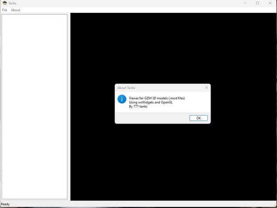
Task: Open the File menu
Action: pyautogui.click(x=5, y=10)
